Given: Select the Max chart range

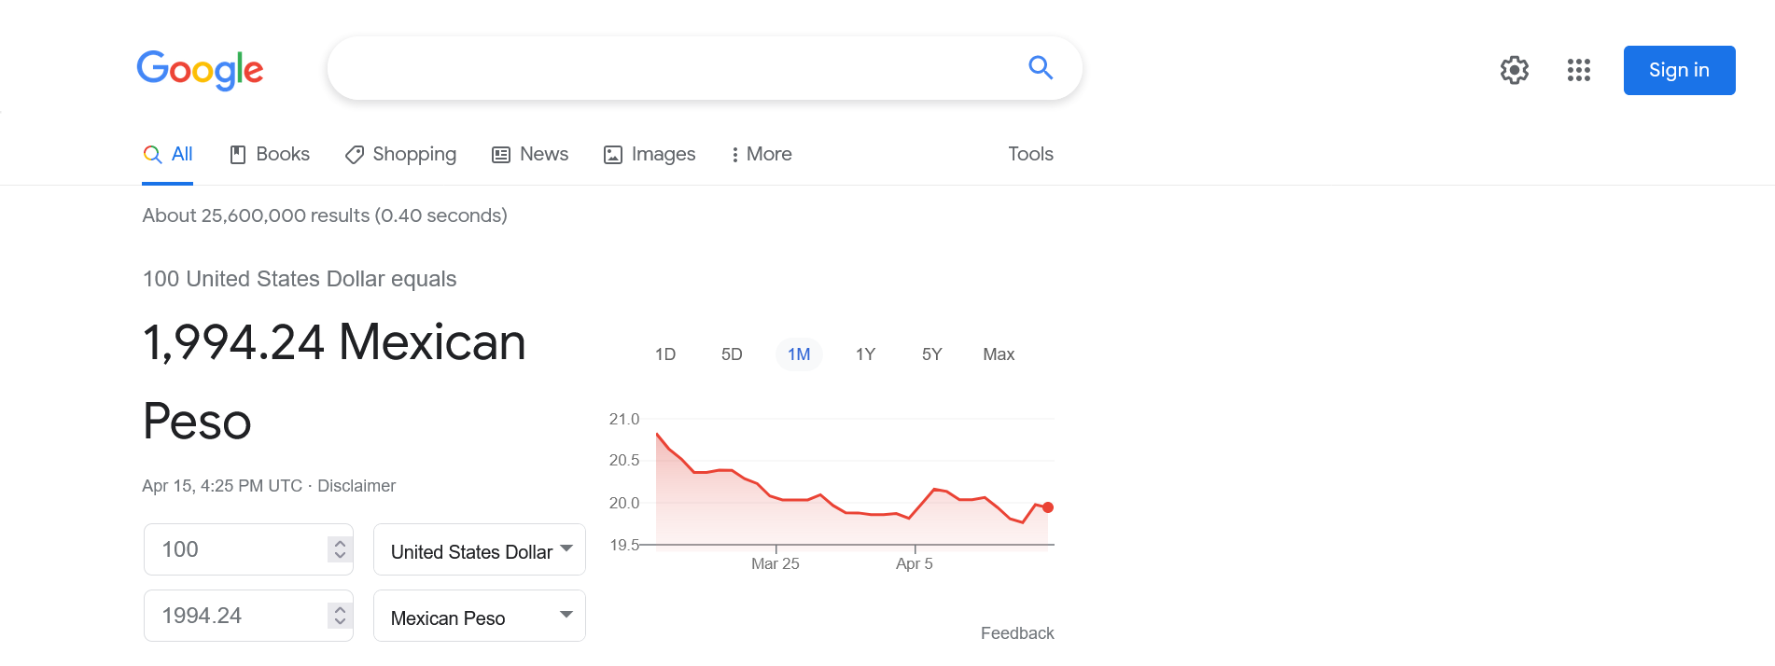Looking at the screenshot, I should coord(998,354).
